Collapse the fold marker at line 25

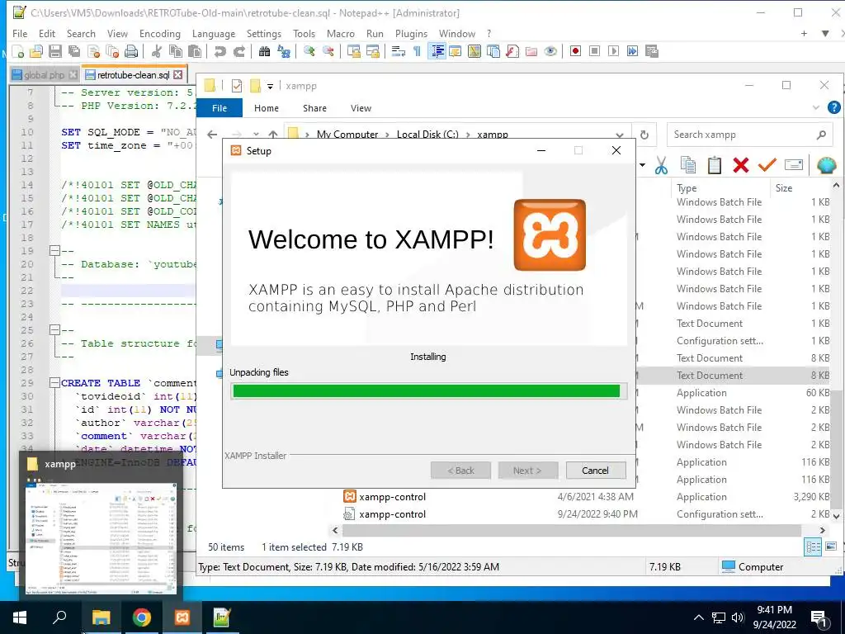[x=54, y=330]
